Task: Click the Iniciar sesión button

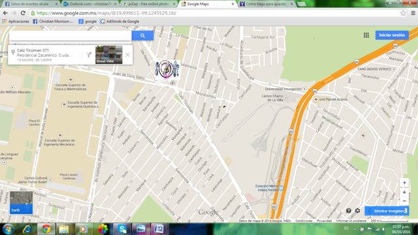Action: pos(392,35)
